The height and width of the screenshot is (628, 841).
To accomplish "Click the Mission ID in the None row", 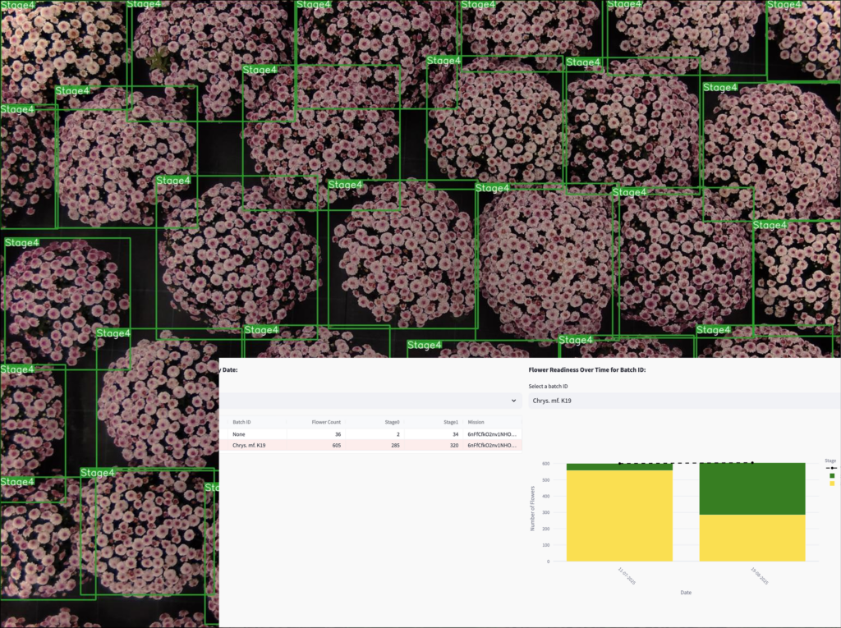I will click(x=492, y=433).
